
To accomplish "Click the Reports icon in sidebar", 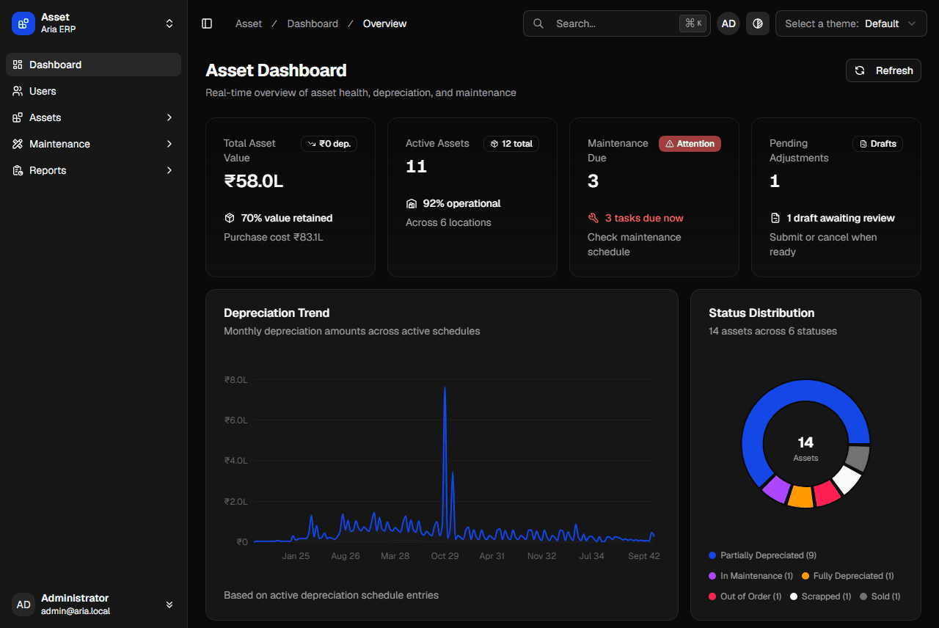I will click(x=18, y=170).
